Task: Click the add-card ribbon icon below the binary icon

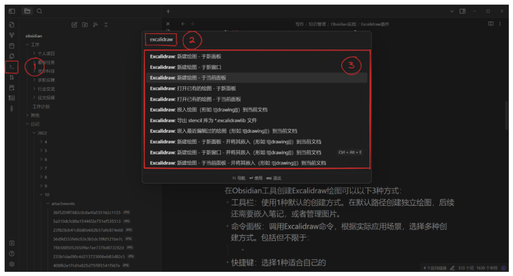Action: pos(12,88)
